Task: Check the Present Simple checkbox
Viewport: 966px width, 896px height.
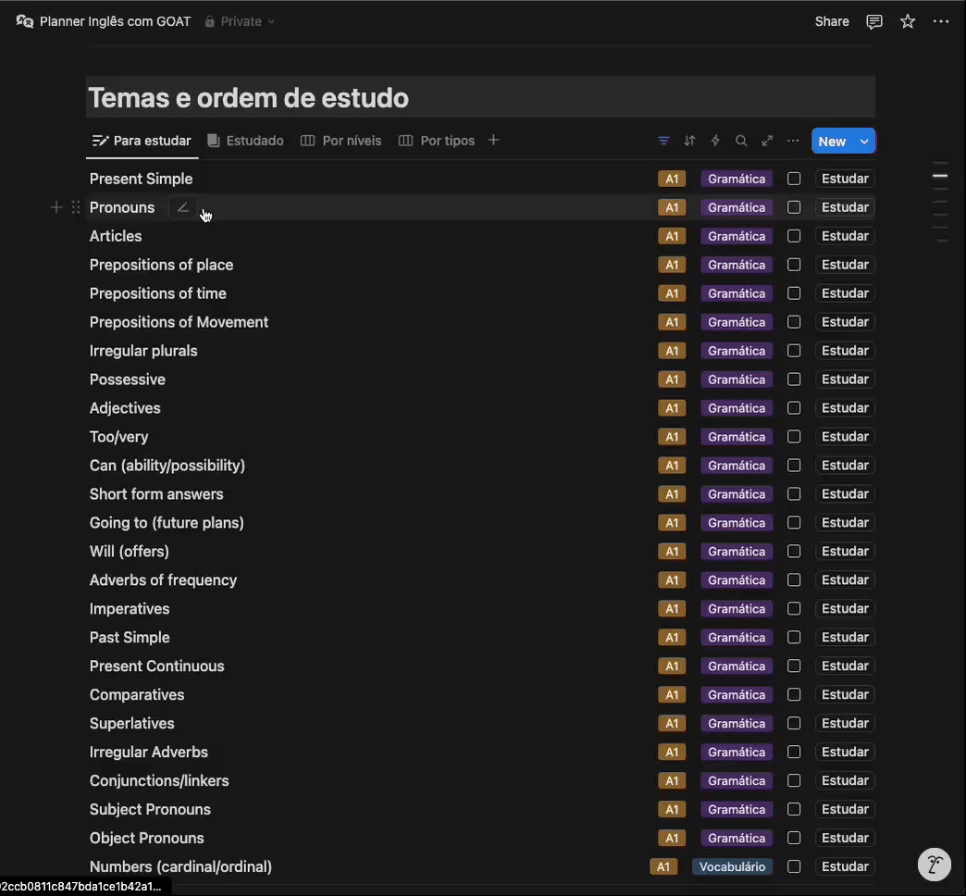Action: click(x=794, y=179)
